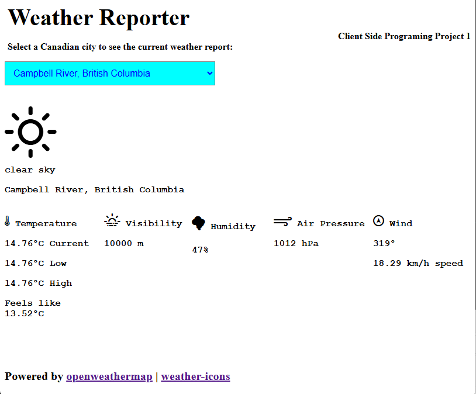
Task: Click the '14.76°C High' value
Action: (38, 283)
